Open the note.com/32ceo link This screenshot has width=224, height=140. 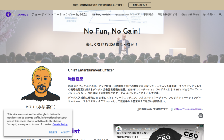tap(188, 109)
